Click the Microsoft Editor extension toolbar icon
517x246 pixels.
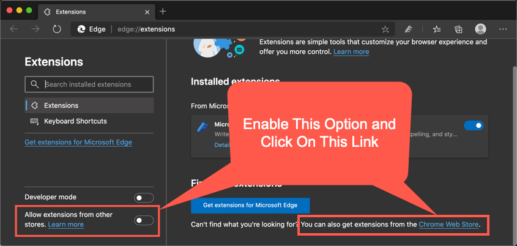(x=409, y=29)
